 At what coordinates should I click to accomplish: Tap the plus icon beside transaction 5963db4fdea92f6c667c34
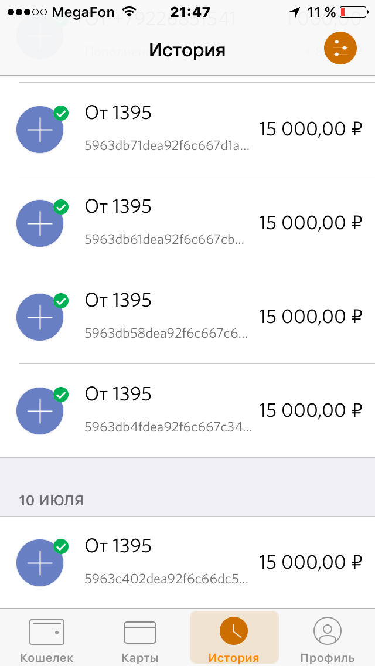40,411
